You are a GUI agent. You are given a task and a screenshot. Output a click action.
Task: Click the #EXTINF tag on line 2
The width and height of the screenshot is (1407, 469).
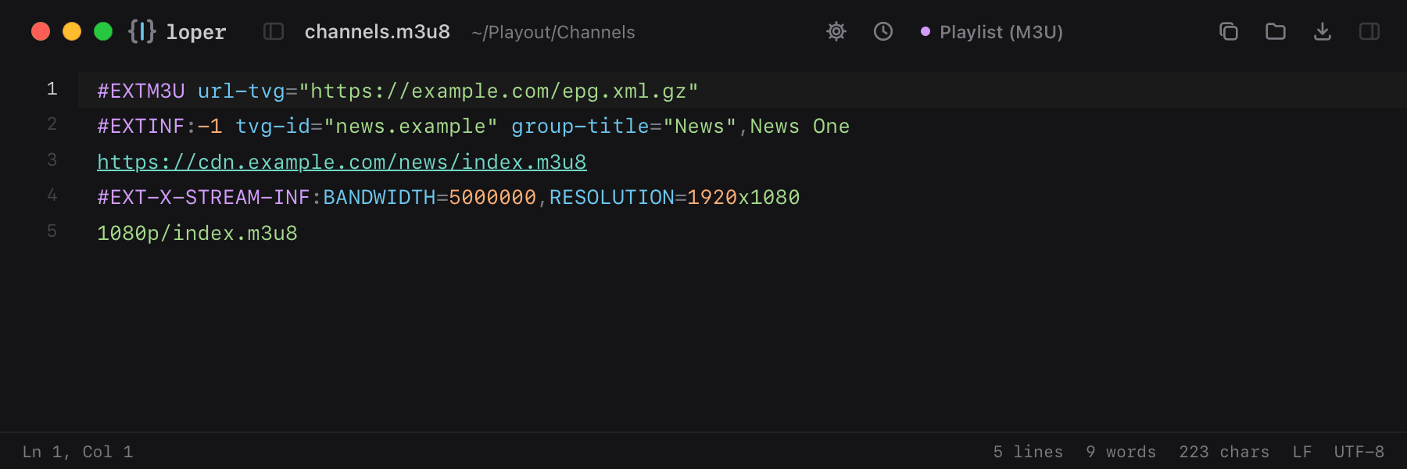click(141, 127)
